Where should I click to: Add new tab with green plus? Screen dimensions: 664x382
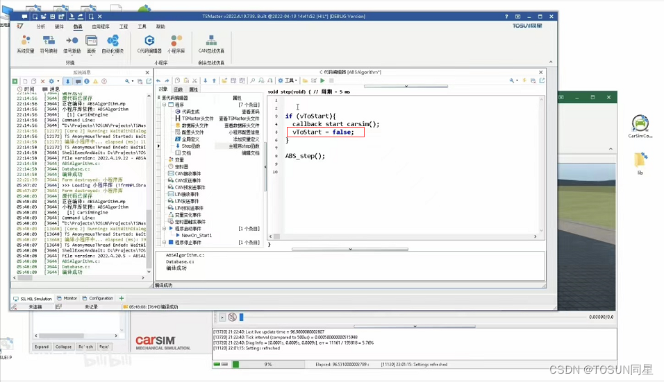[x=122, y=298]
